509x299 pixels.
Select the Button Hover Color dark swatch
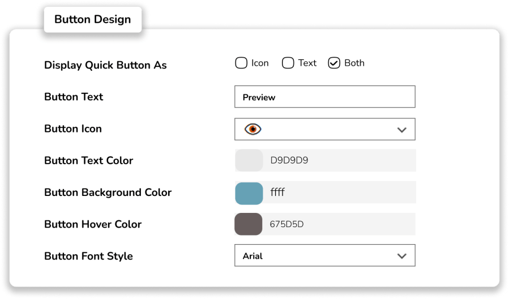pyautogui.click(x=249, y=224)
